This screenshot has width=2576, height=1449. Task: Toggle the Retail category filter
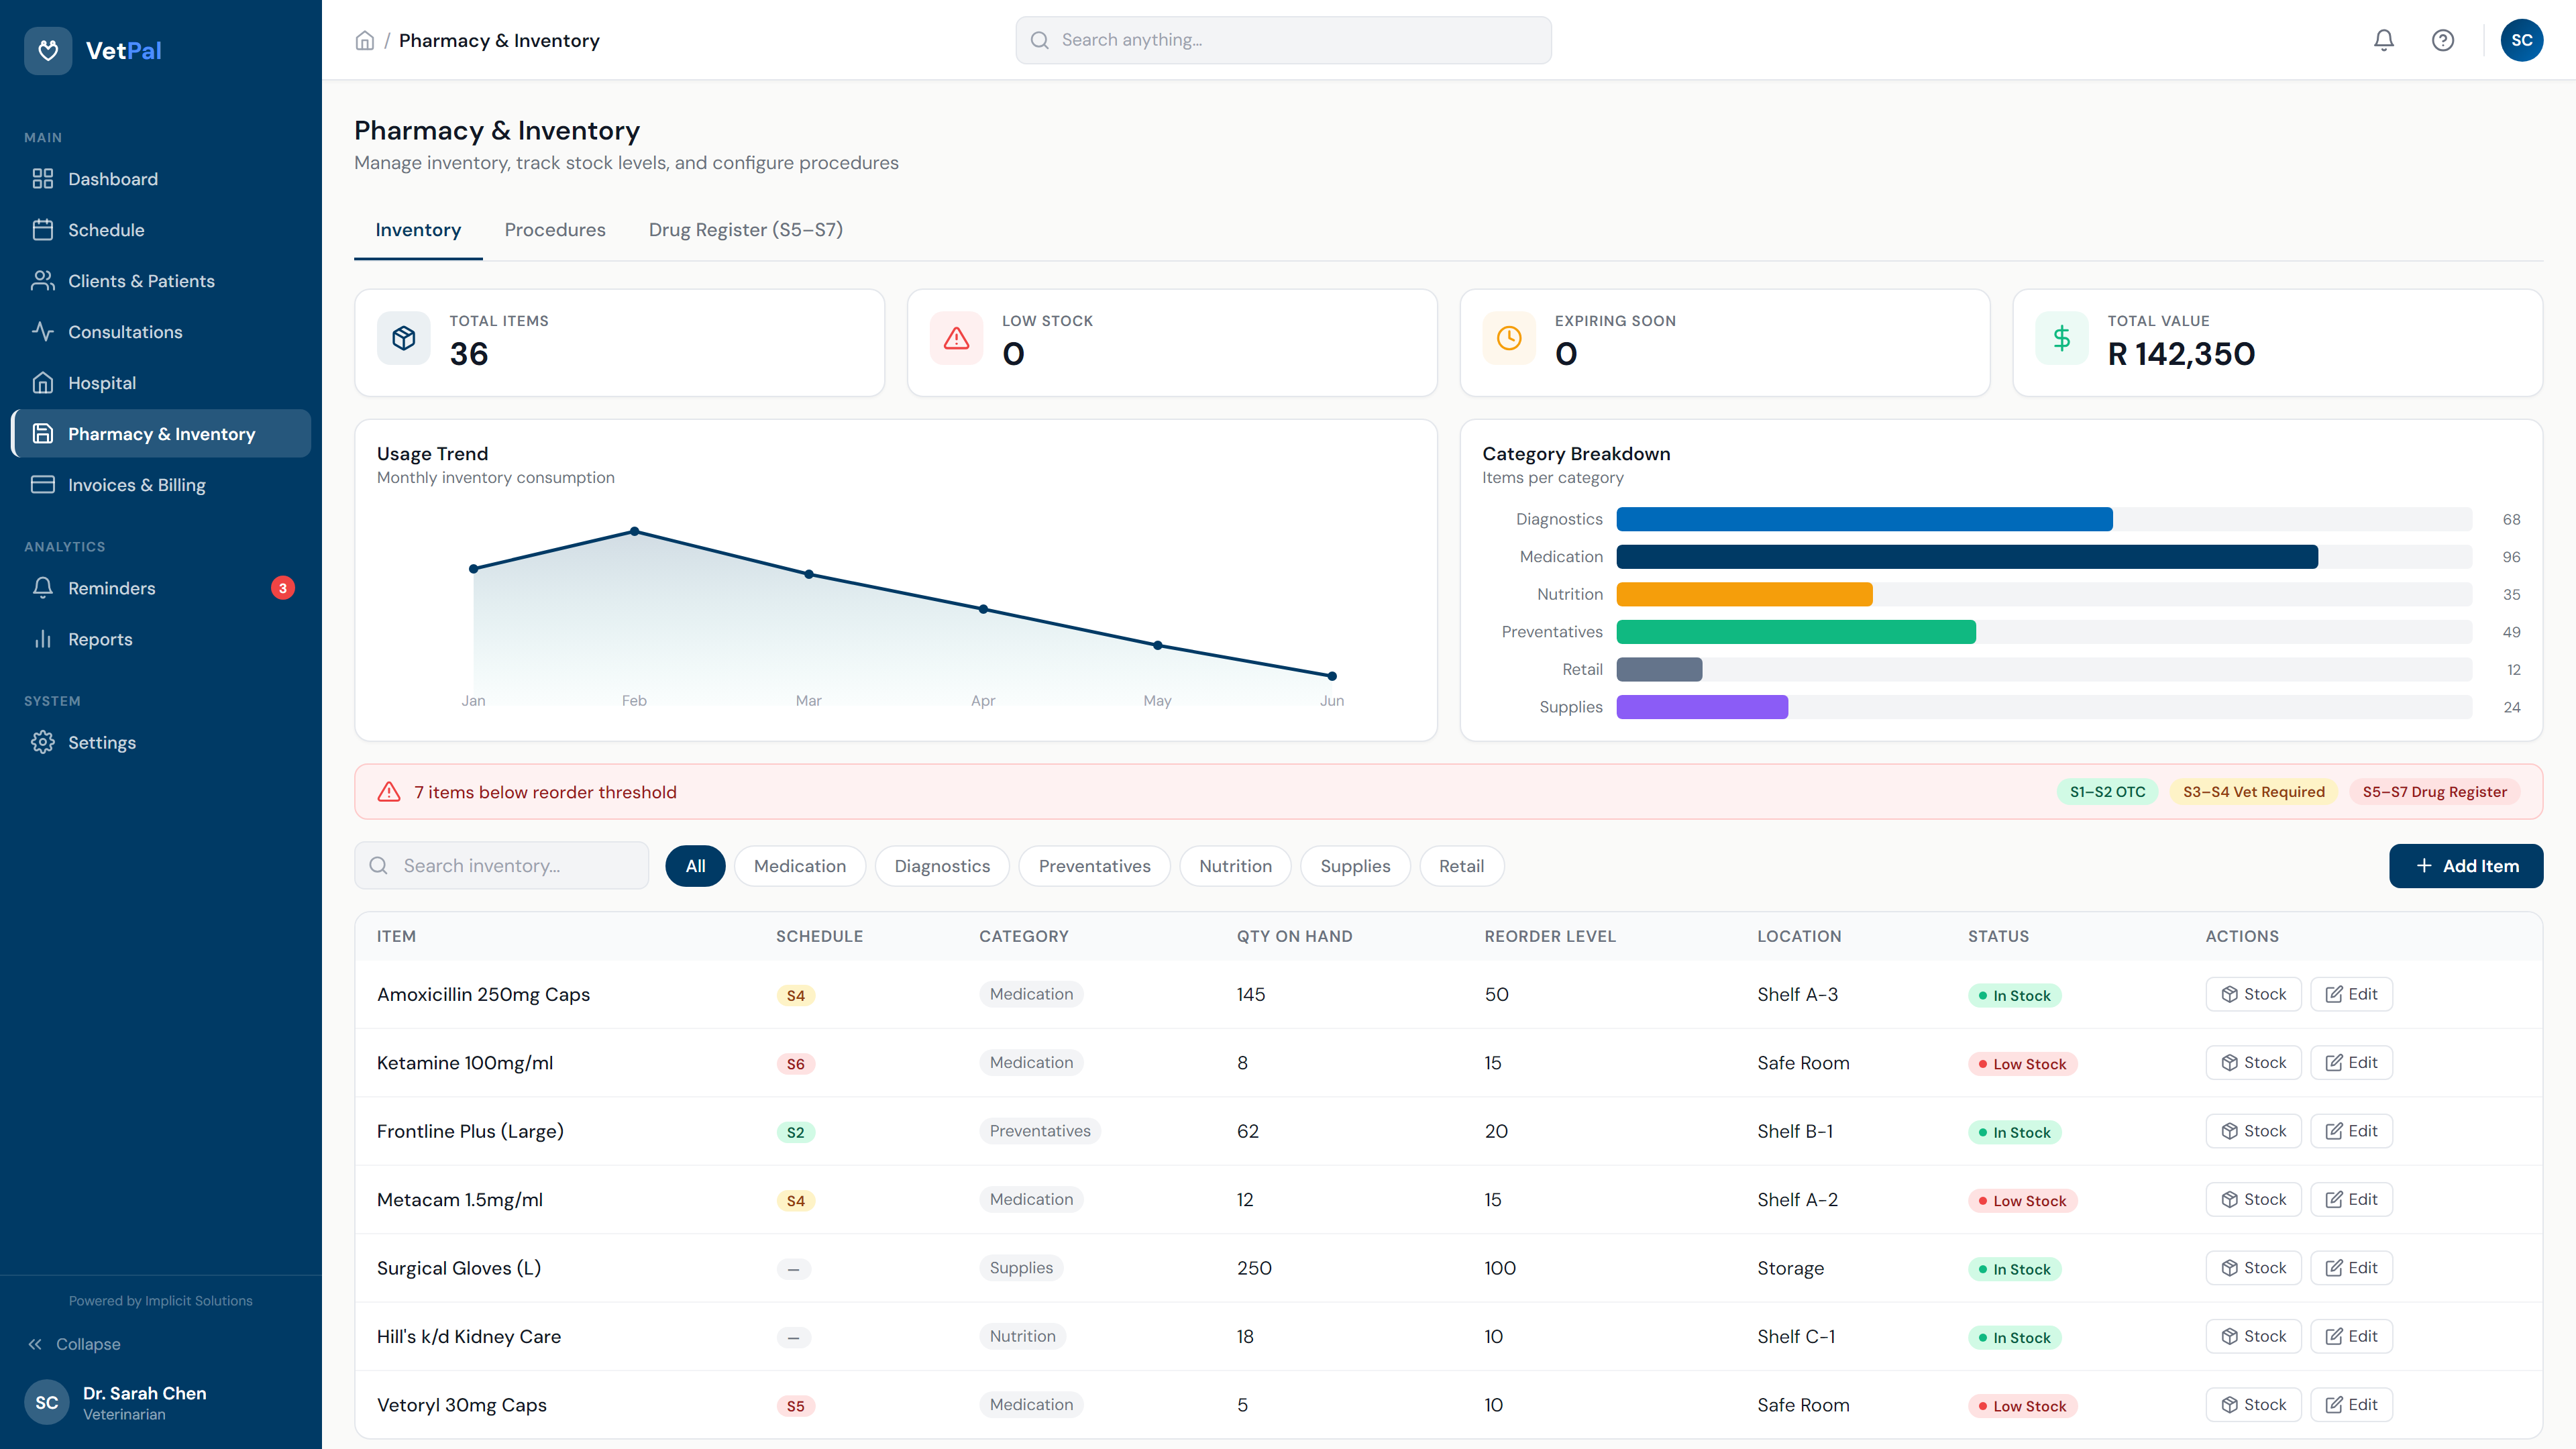pos(1460,866)
